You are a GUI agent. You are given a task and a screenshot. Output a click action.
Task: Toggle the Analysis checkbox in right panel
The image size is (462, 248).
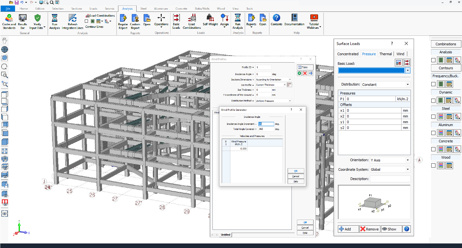[433, 60]
